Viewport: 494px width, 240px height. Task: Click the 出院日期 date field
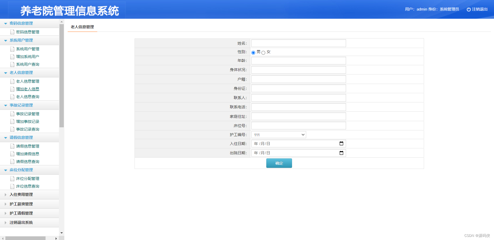tap(298, 153)
